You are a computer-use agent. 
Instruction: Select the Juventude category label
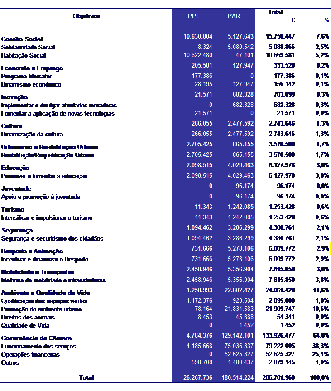(16, 189)
